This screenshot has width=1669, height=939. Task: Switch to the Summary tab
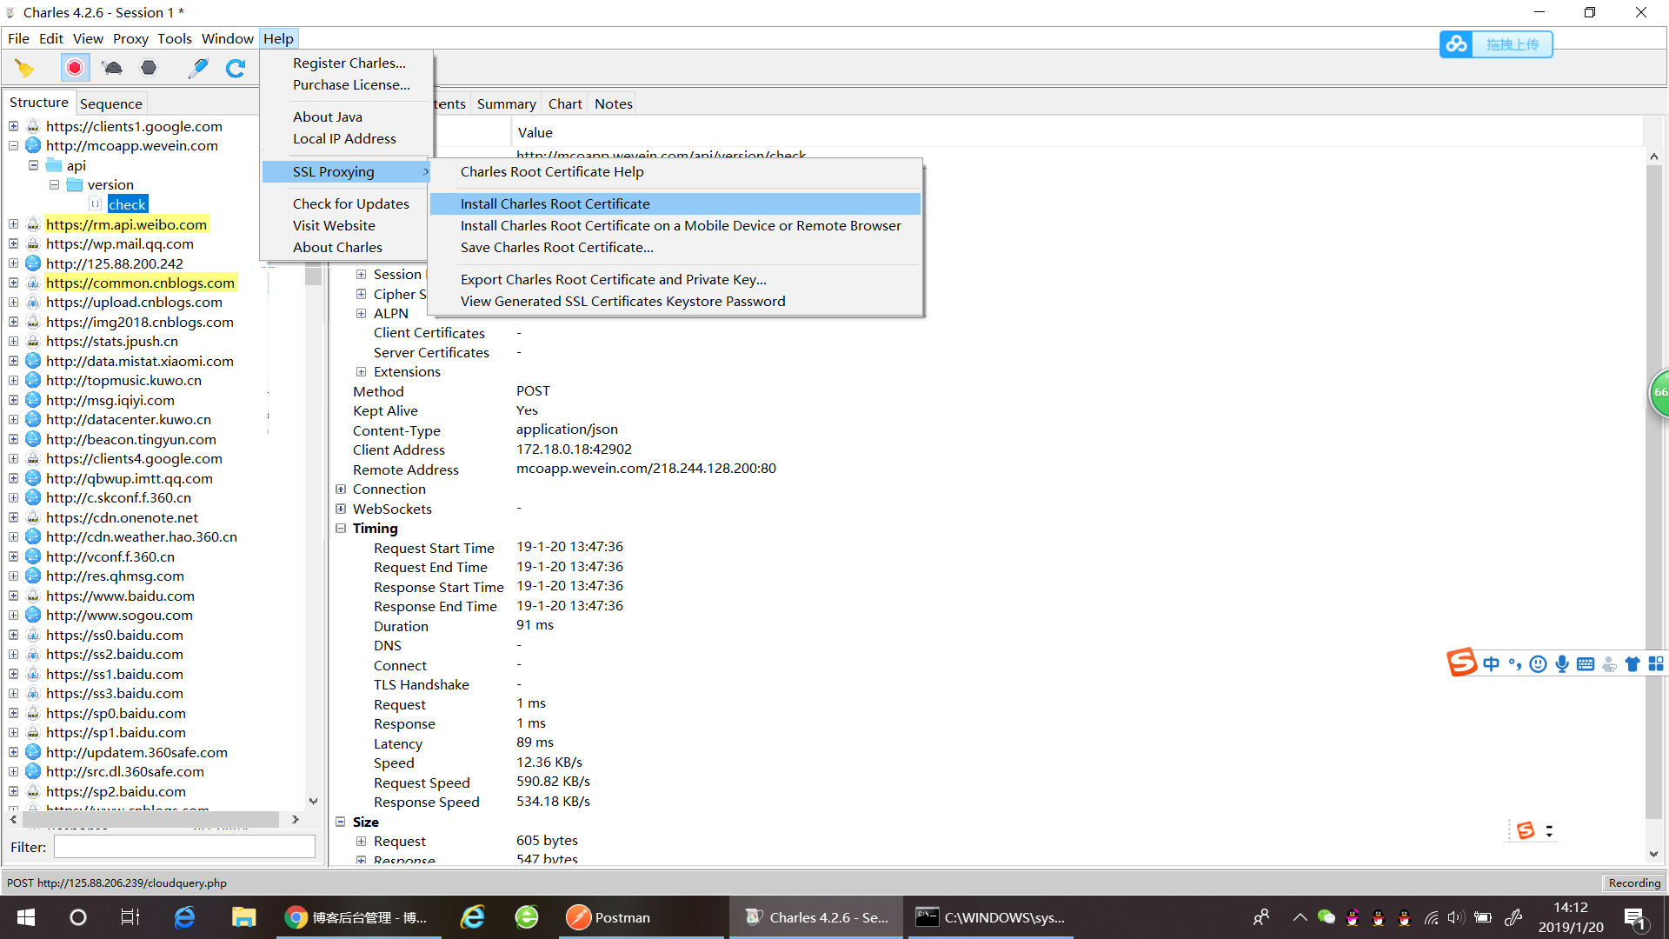(506, 103)
